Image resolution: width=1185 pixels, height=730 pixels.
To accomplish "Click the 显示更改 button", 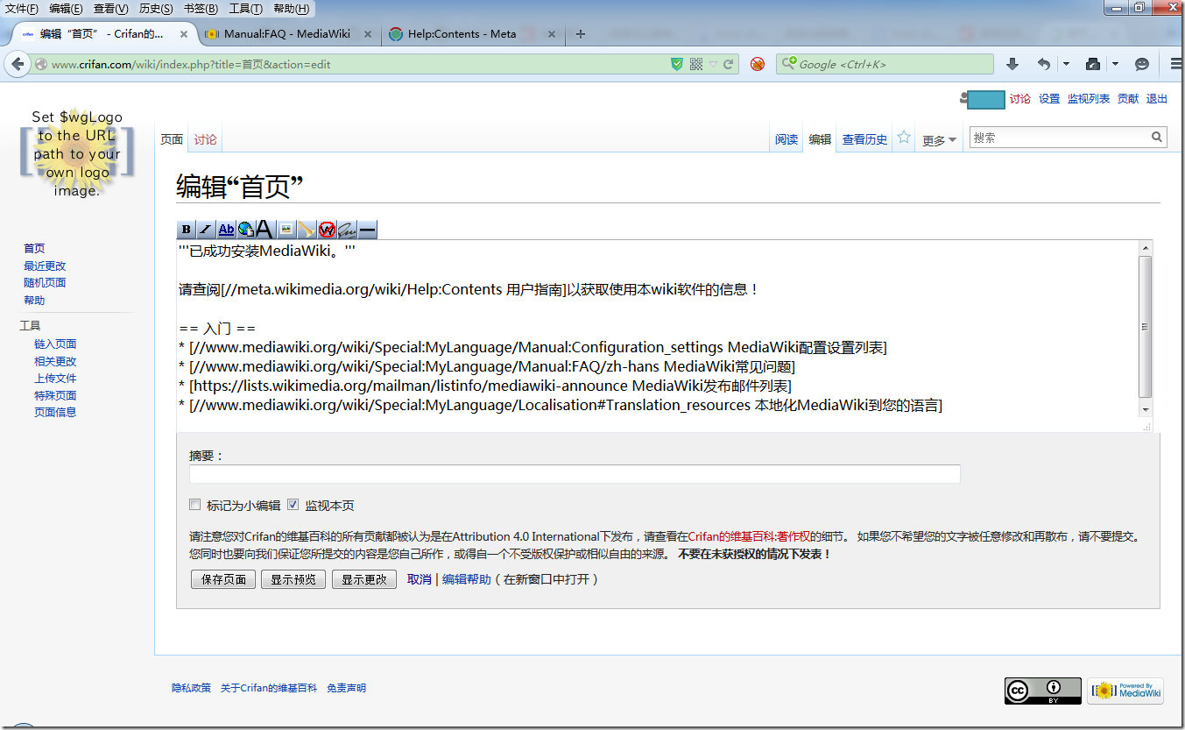I will coord(364,579).
